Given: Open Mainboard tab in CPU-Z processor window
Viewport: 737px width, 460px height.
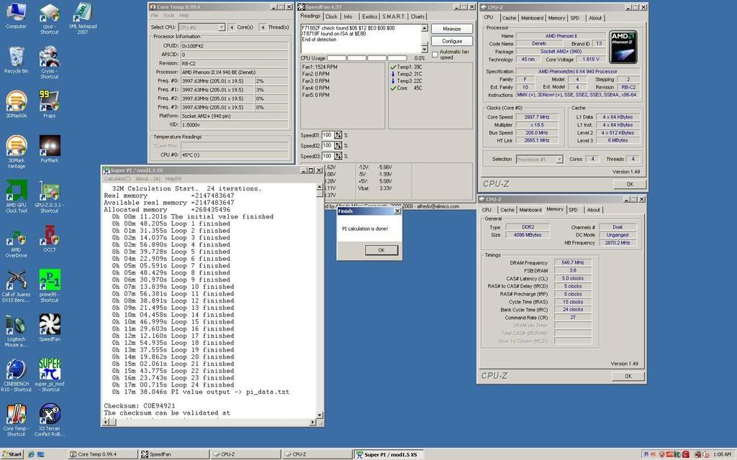Looking at the screenshot, I should click(x=532, y=18).
